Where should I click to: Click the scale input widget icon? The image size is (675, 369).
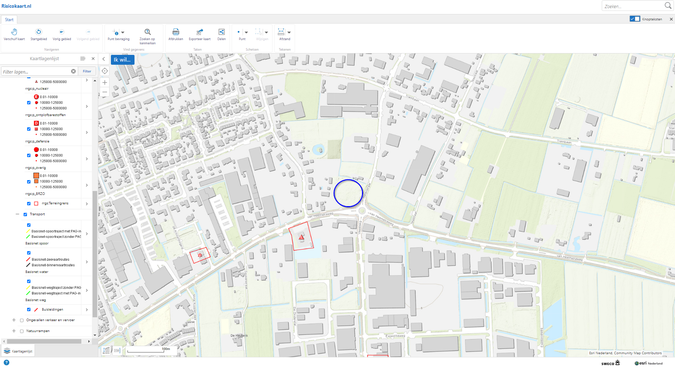coord(117,350)
